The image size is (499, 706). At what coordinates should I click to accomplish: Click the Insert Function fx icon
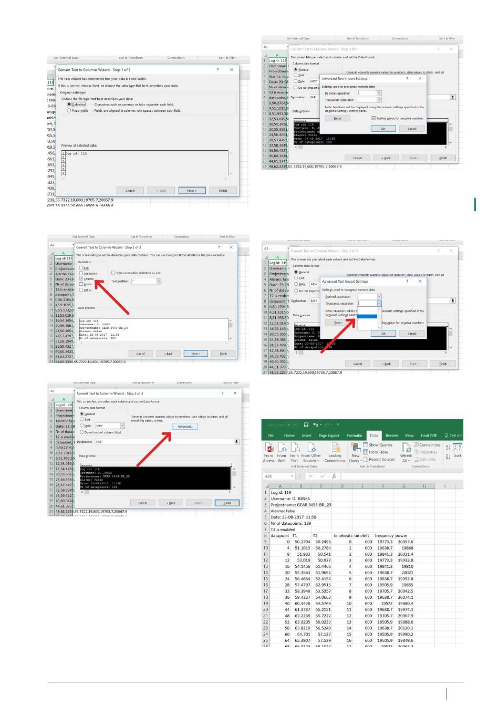(334, 476)
